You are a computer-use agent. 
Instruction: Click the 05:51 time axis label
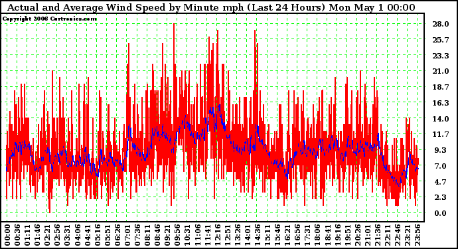click(107, 235)
